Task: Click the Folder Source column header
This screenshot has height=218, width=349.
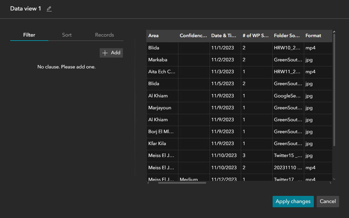Action: (288, 36)
